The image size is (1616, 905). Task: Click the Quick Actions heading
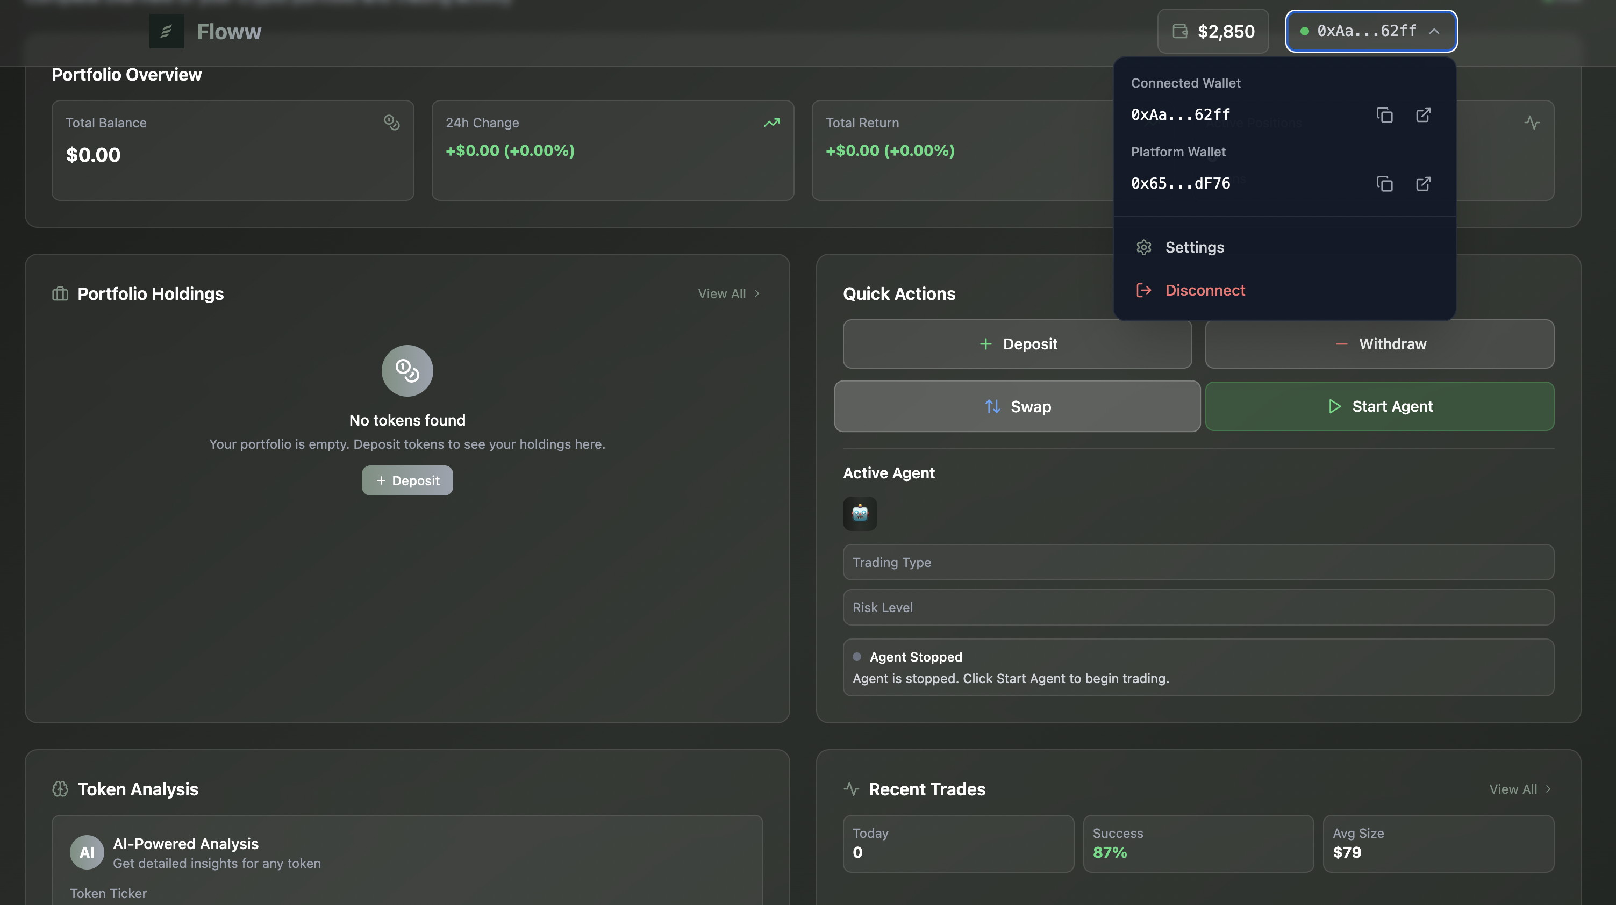click(x=899, y=293)
